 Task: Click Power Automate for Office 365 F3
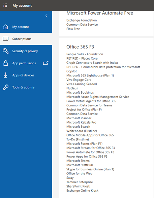coord(90,152)
